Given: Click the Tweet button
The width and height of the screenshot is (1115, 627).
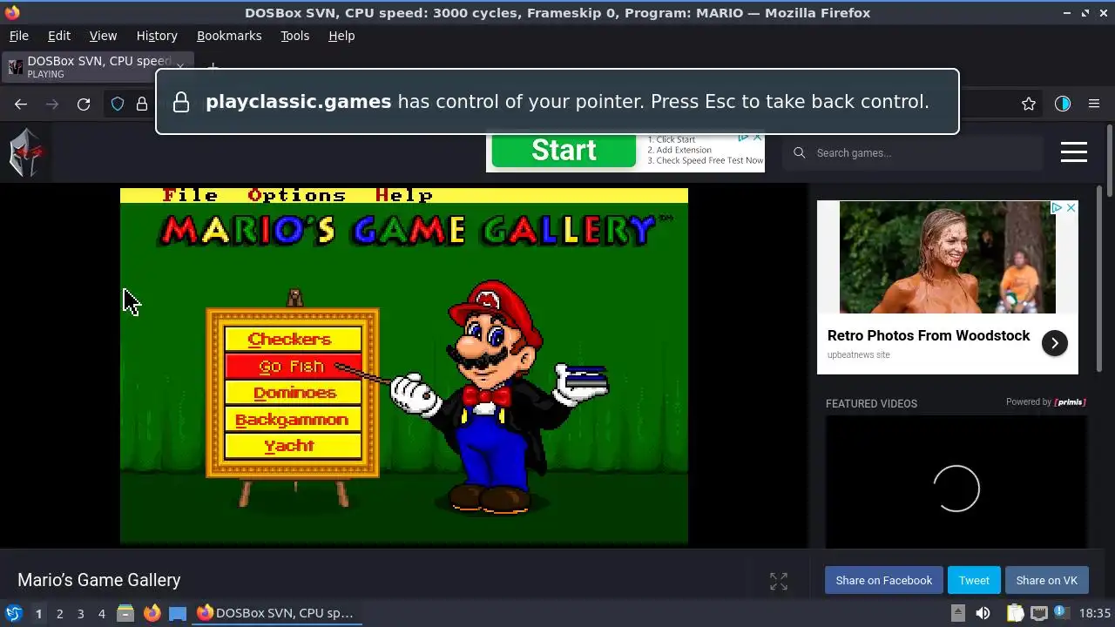Looking at the screenshot, I should 974,581.
